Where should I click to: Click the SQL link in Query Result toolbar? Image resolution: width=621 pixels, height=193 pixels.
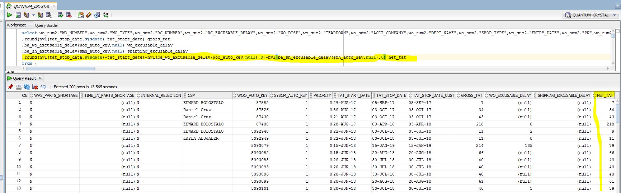point(43,87)
